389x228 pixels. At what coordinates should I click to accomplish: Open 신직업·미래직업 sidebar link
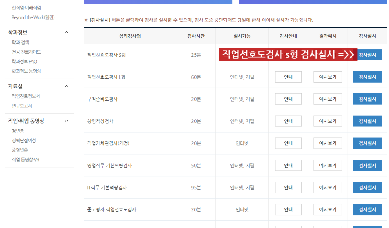pos(26,8)
